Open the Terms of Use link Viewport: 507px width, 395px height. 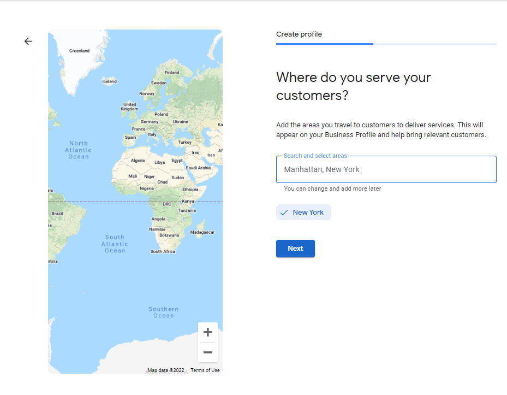205,370
